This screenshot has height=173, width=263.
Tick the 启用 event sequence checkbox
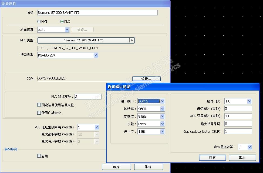[39, 156]
